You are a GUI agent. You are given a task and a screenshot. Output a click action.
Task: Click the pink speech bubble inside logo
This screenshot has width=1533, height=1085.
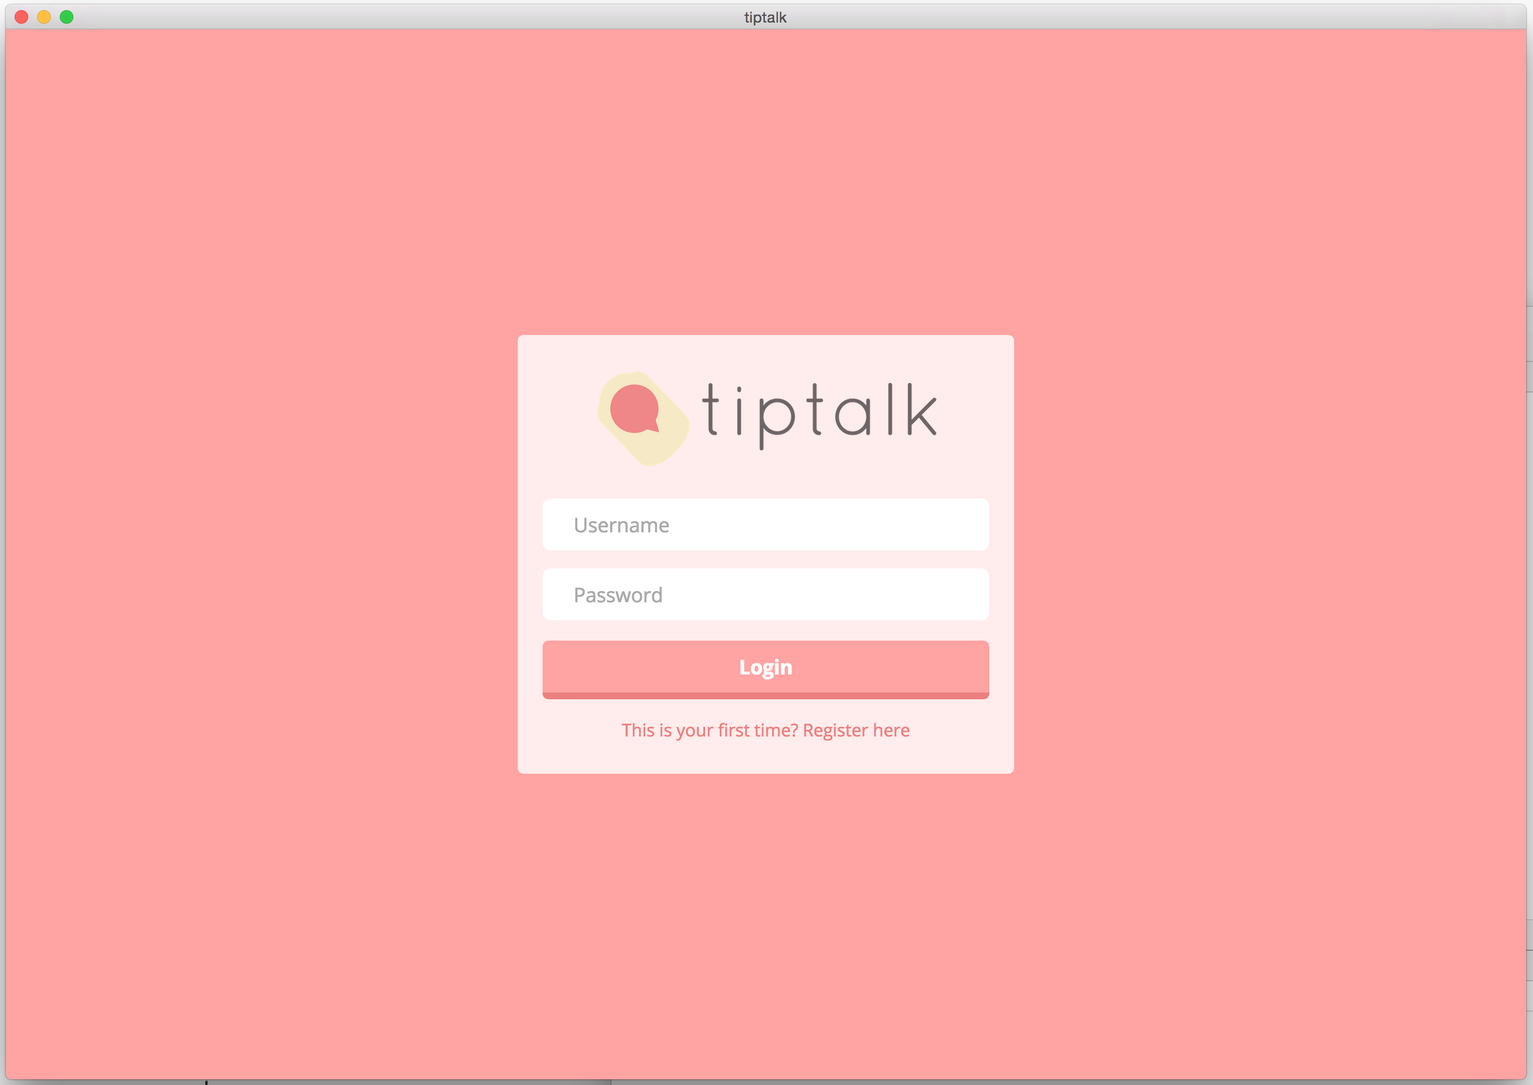633,409
